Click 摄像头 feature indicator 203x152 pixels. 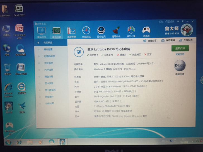122,55
